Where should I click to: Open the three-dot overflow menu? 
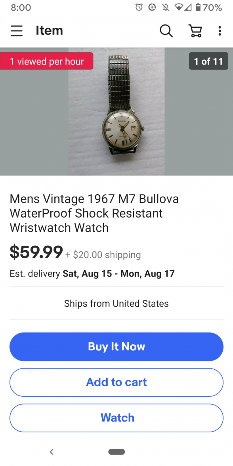click(220, 31)
